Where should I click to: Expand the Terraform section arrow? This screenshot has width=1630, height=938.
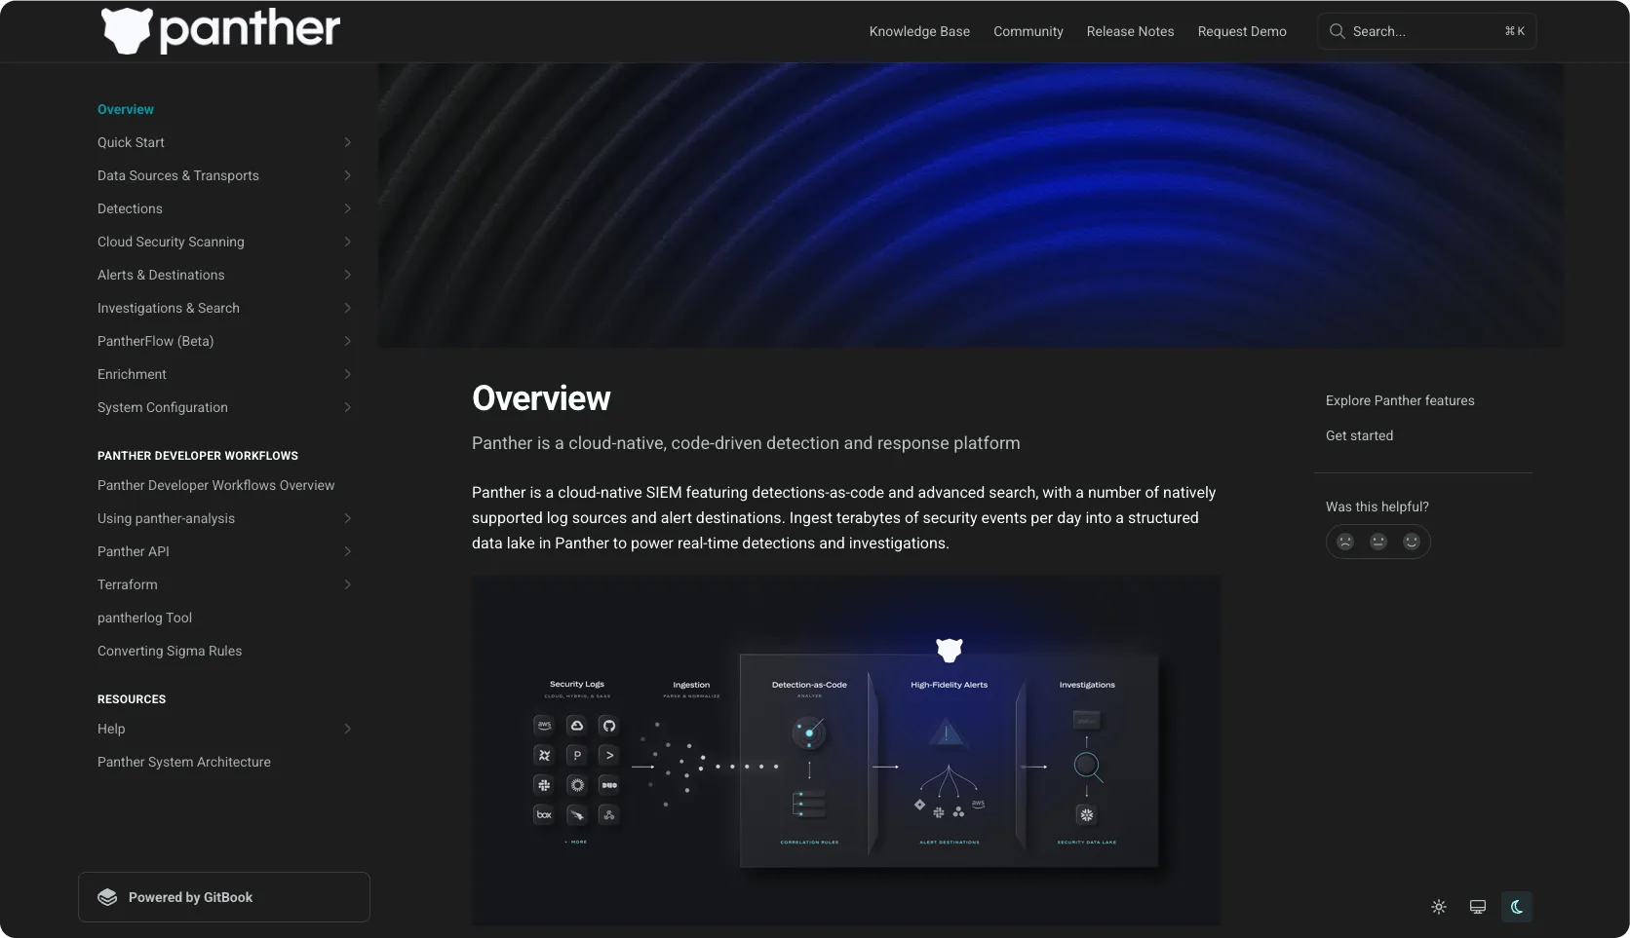[x=347, y=584]
